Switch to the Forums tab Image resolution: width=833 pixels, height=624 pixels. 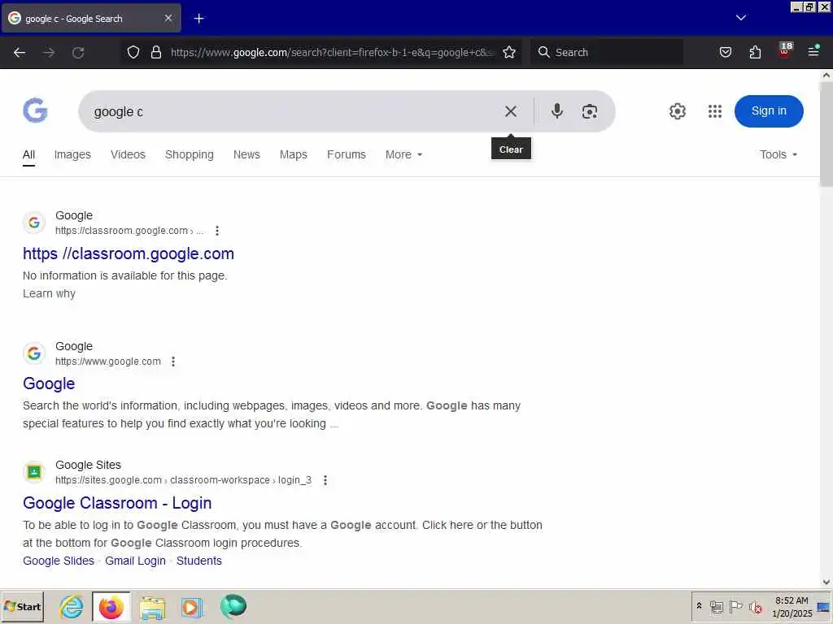coord(347,154)
